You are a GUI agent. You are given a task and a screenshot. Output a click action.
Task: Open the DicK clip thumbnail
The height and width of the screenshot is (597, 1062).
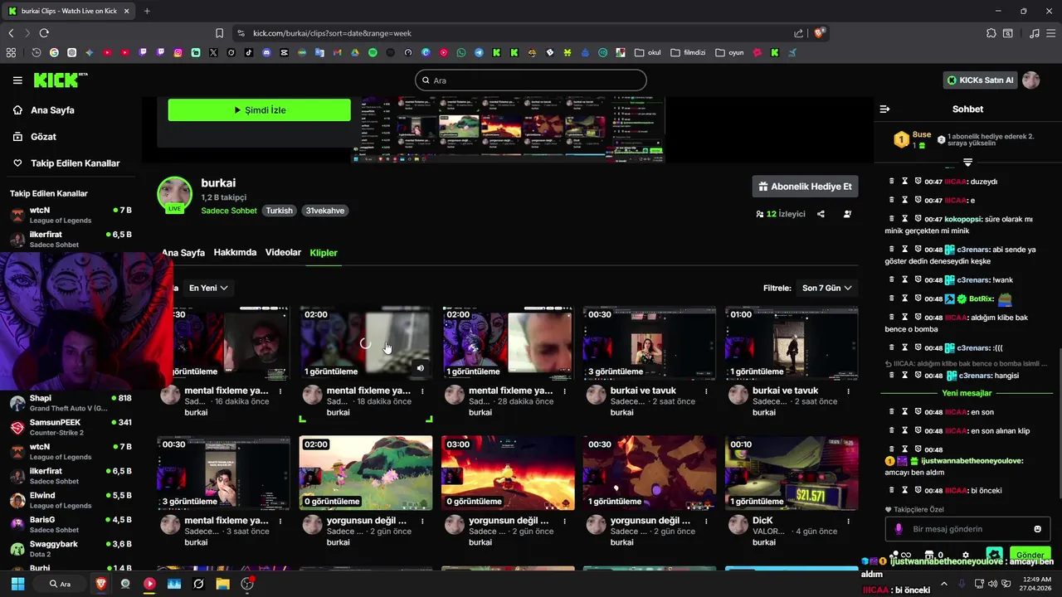tap(792, 473)
